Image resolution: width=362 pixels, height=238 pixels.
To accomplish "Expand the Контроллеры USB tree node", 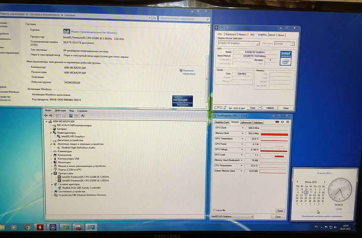I will [x=51, y=159].
